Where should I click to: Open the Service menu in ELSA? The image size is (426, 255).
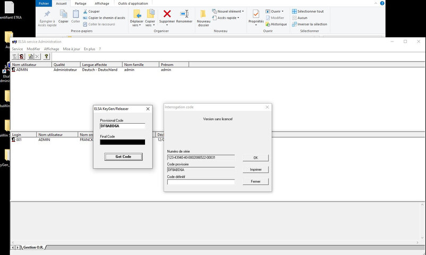tap(18, 49)
